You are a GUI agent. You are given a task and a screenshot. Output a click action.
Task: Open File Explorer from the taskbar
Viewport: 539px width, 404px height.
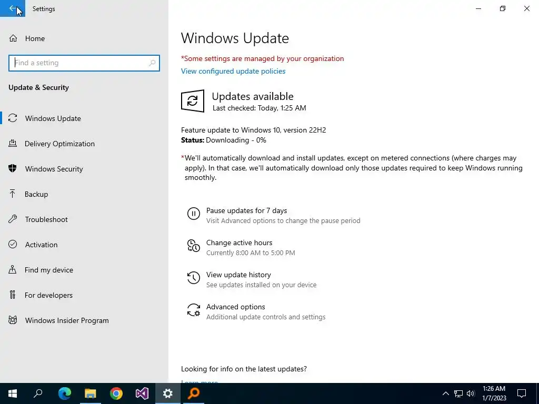point(91,393)
